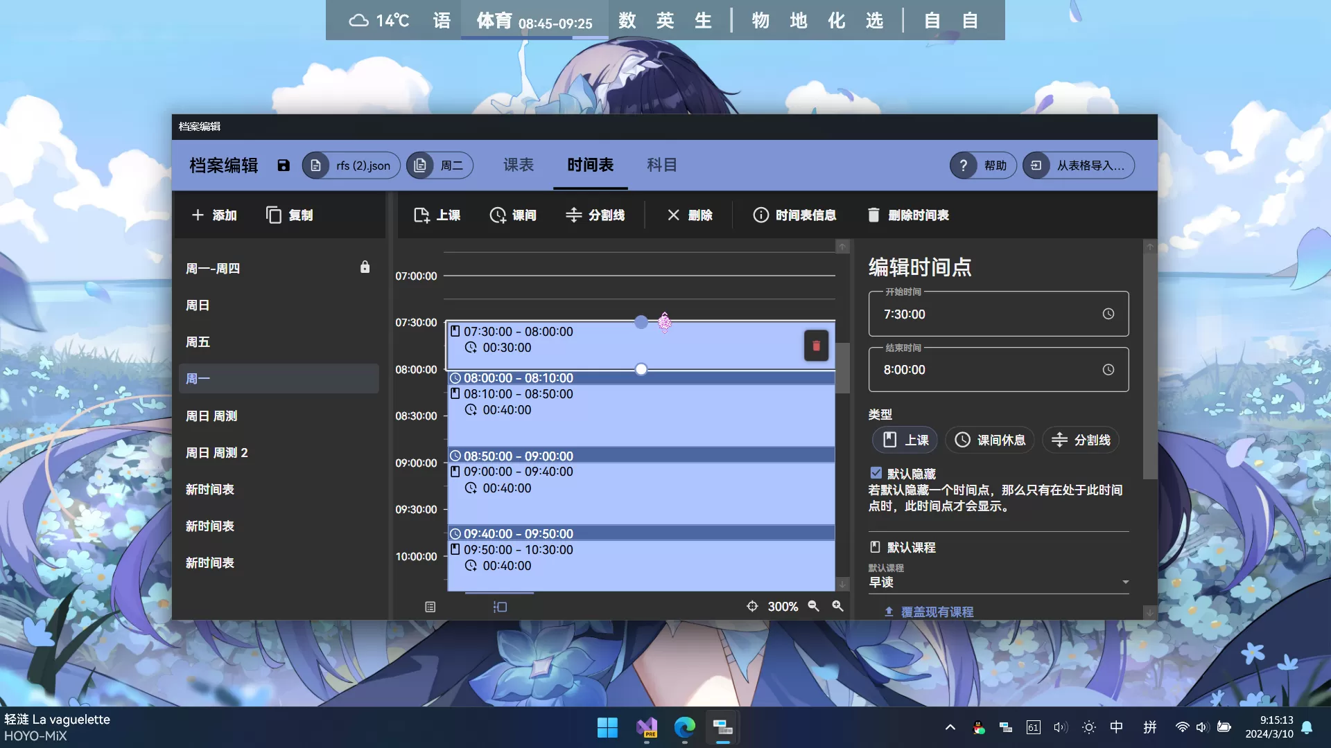
Task: Launch Microsoft Edge from the taskbar
Action: tap(684, 727)
